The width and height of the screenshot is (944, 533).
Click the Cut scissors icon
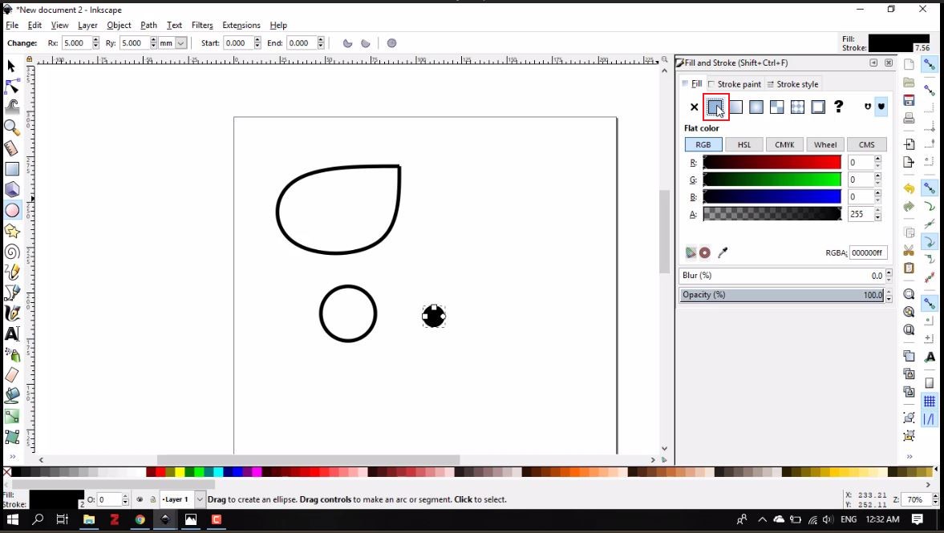click(x=909, y=250)
